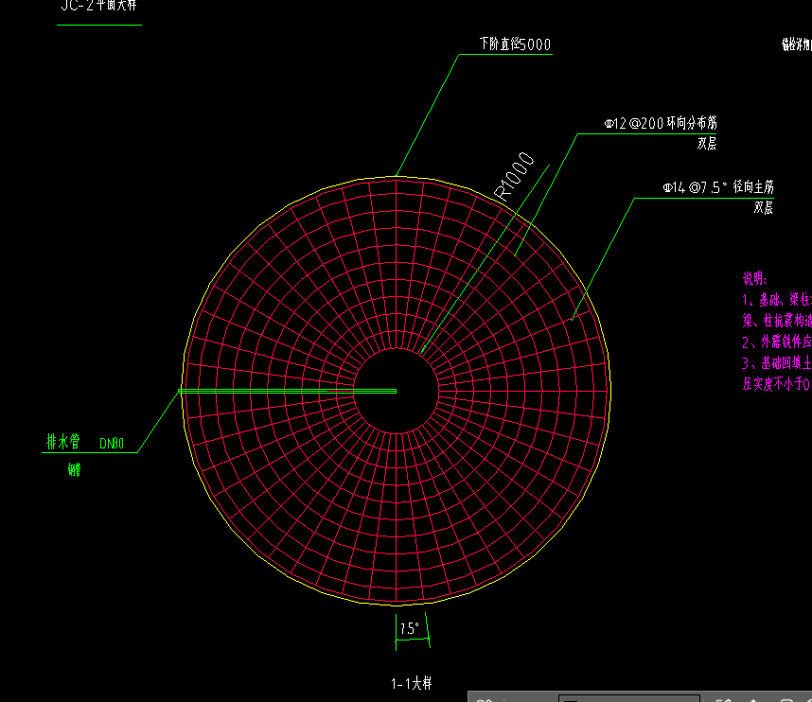Viewport: 812px width, 702px height.
Task: Click the Φ12@200 环向分布筋 annotation
Action: pos(661,123)
